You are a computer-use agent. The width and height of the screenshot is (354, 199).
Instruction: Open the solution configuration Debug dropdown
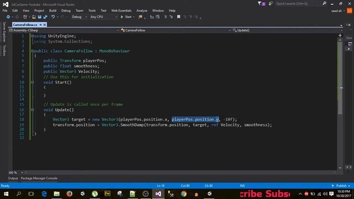click(x=79, y=17)
